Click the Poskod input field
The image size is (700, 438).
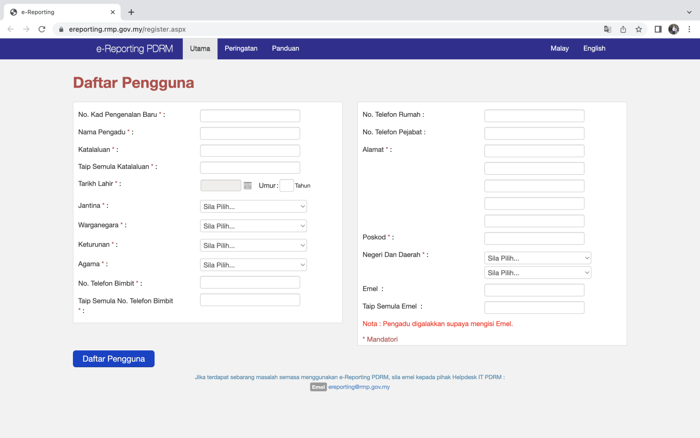(x=534, y=238)
